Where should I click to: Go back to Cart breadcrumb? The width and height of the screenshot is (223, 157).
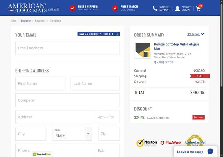(14, 21)
